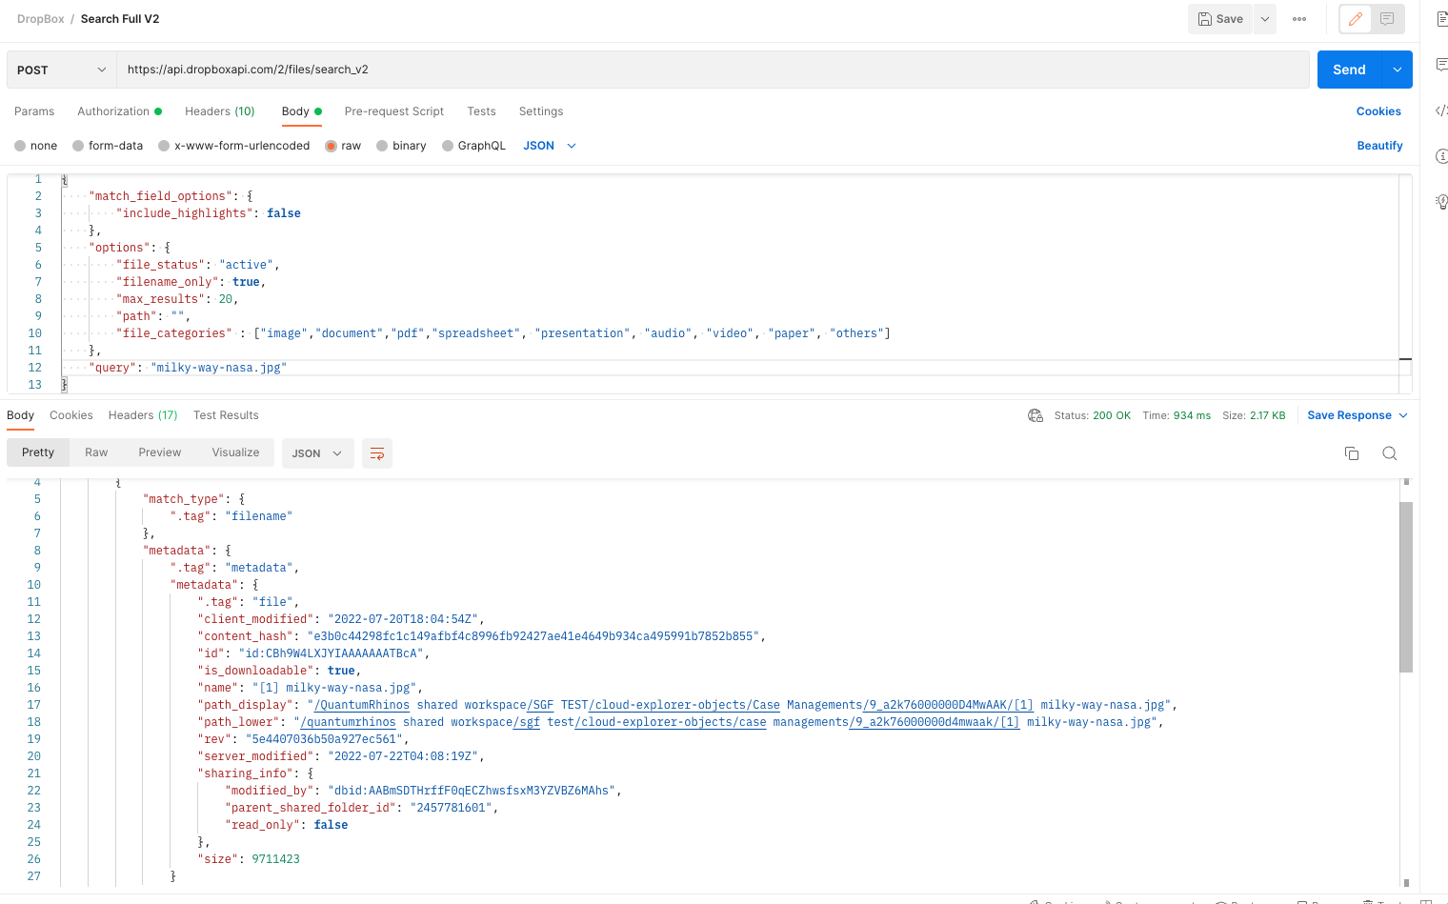
Task: Select the Pretty response view
Action: click(x=38, y=452)
